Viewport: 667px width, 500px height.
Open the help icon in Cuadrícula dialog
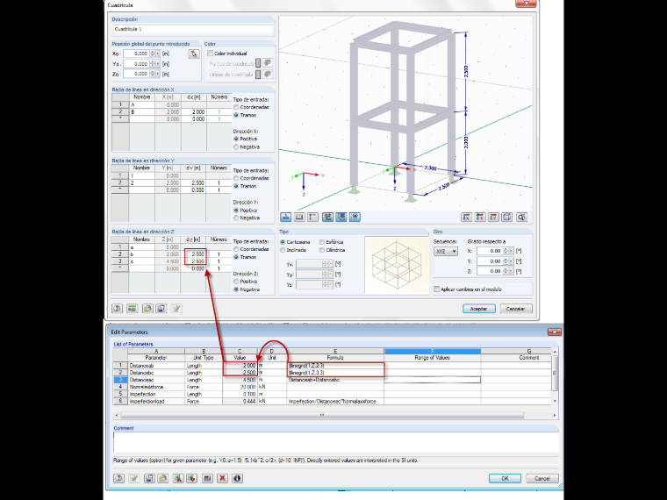(x=117, y=309)
